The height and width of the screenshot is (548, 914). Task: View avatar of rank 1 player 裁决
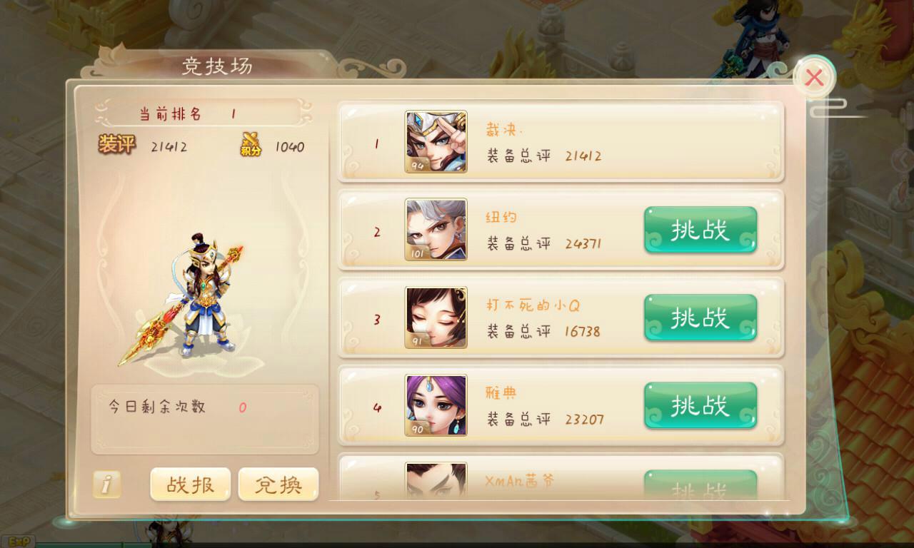436,142
